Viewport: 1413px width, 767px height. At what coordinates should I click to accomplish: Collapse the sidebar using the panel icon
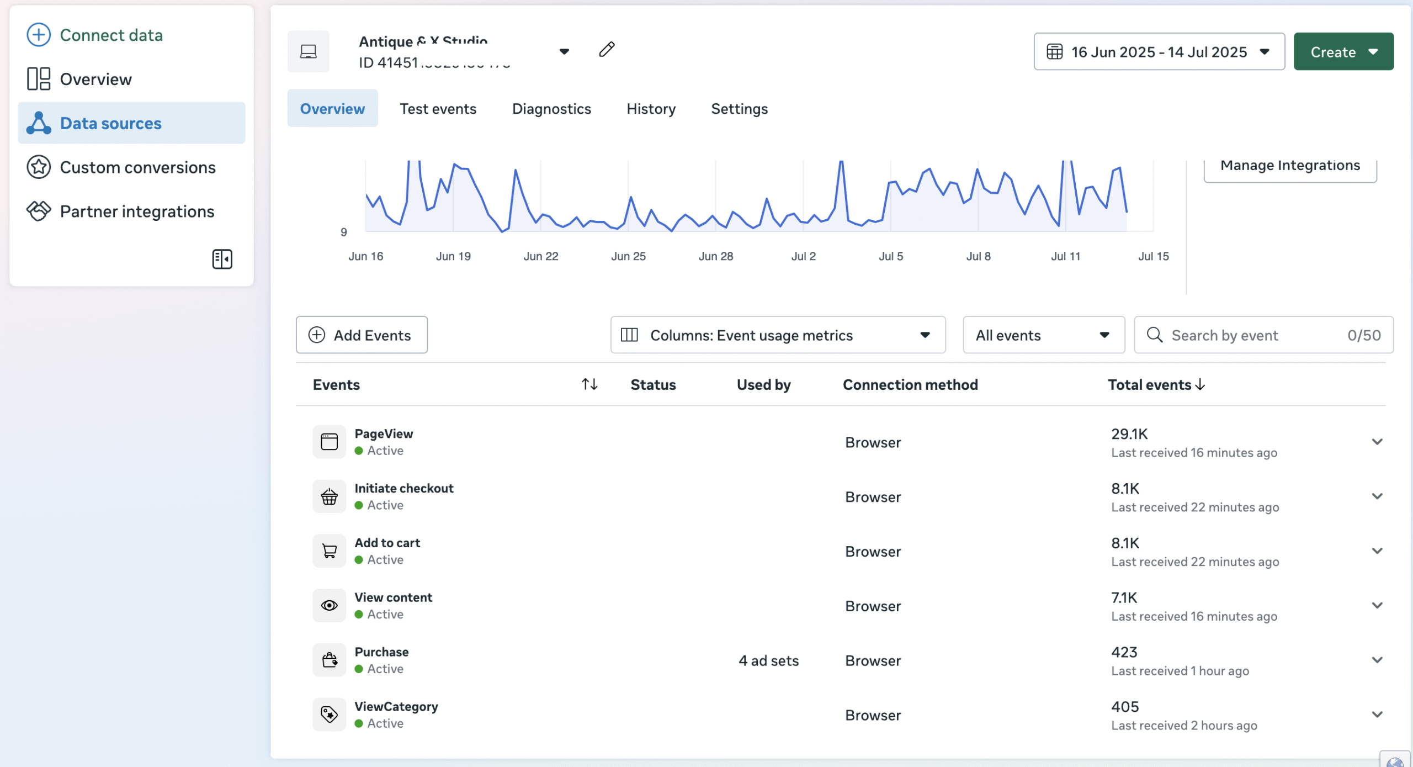pos(222,259)
